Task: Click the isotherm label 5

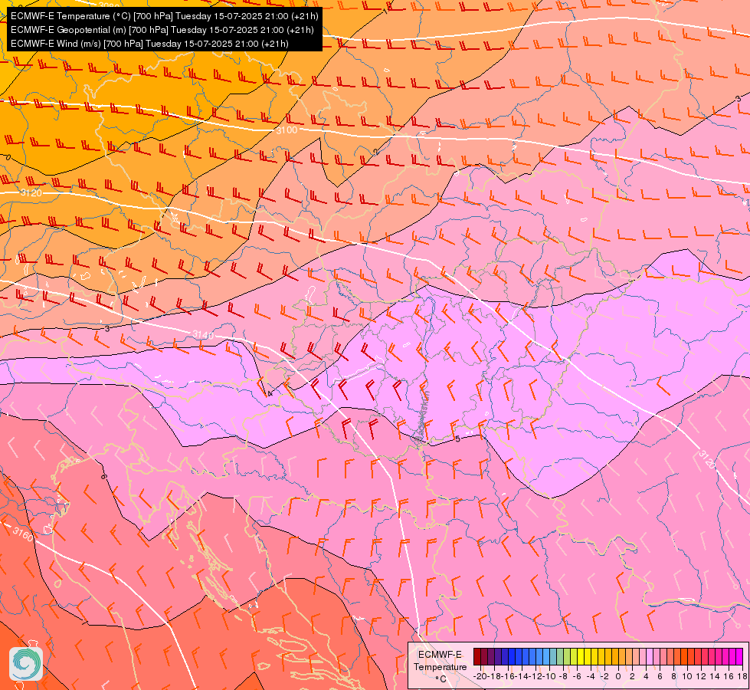Action: coord(457,439)
